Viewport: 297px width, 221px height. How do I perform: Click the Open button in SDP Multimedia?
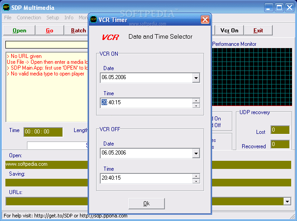pyautogui.click(x=19, y=31)
